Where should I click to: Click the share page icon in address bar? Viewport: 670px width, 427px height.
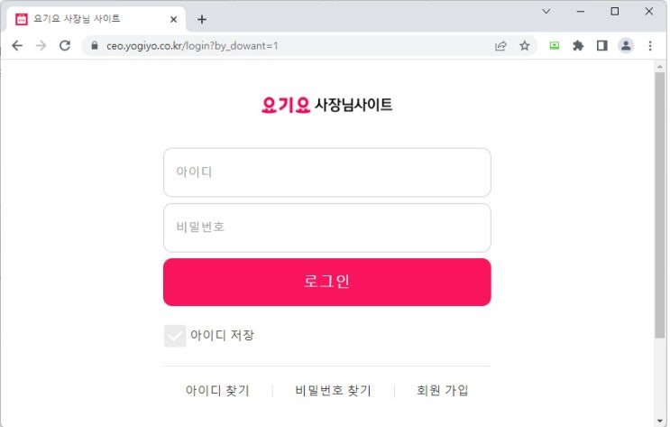pyautogui.click(x=500, y=45)
